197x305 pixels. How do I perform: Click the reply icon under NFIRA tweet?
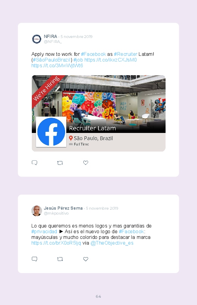pos(34,163)
